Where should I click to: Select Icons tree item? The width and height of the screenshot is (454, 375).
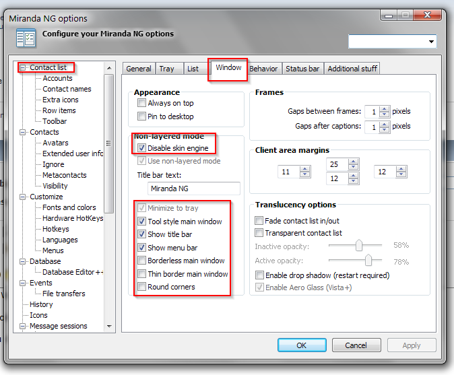point(38,315)
